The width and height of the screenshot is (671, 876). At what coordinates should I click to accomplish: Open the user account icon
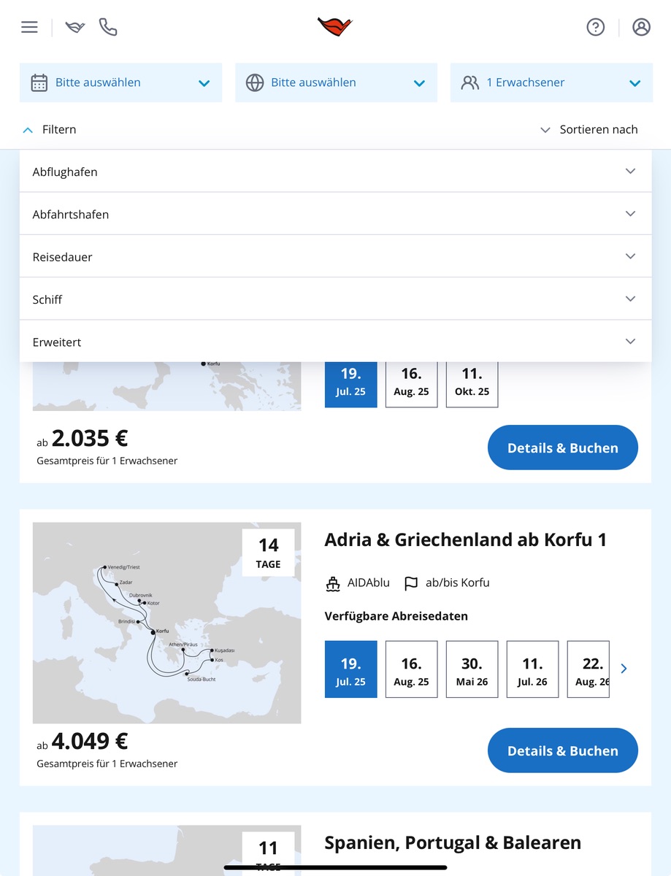pyautogui.click(x=641, y=28)
